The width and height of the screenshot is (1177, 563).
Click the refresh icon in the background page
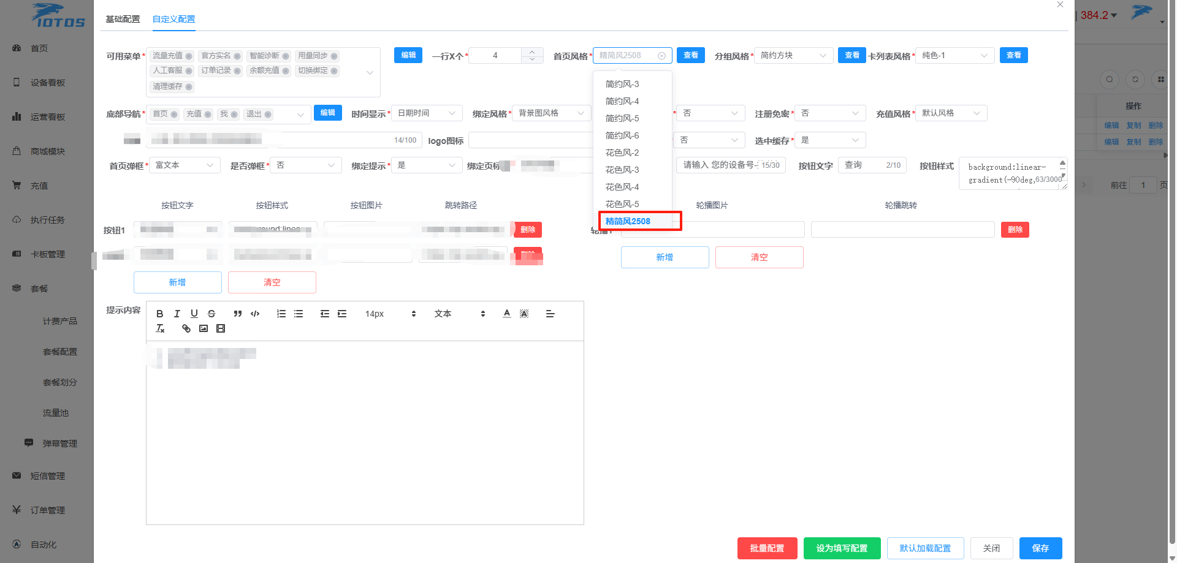1135,80
